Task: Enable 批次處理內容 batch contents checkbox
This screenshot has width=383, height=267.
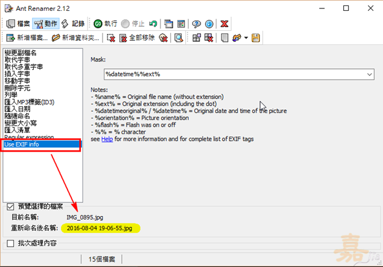Action: pyautogui.click(x=10, y=243)
